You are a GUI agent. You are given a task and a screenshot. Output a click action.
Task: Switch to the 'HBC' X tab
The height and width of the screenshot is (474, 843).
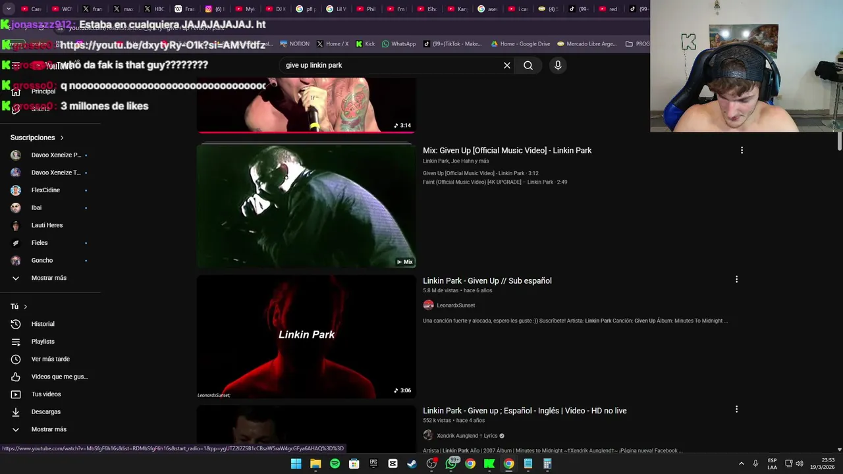tap(153, 9)
